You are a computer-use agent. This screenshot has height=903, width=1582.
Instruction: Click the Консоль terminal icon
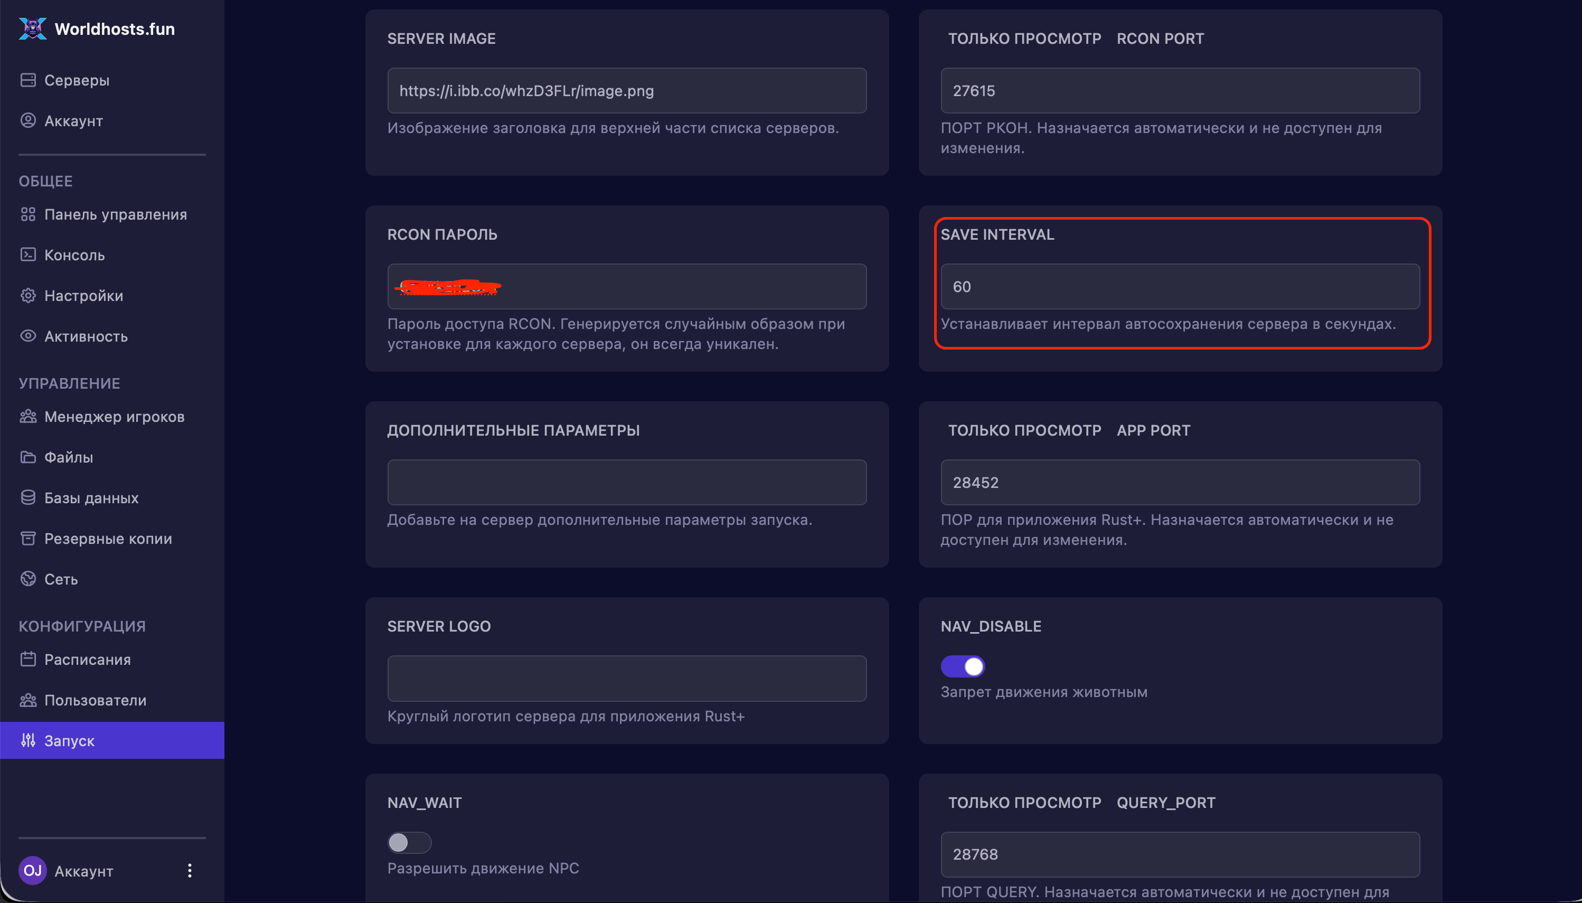point(28,255)
